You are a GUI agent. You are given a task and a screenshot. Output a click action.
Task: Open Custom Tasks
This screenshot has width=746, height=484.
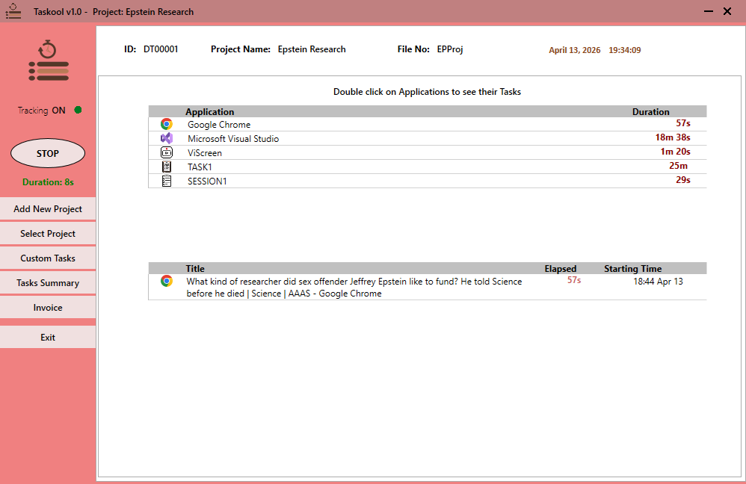(47, 258)
